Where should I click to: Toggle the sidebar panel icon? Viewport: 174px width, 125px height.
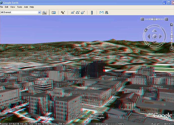(54, 13)
